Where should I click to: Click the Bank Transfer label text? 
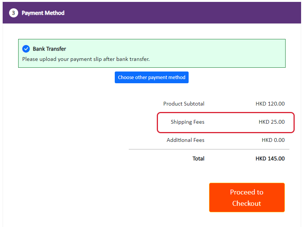coord(49,49)
